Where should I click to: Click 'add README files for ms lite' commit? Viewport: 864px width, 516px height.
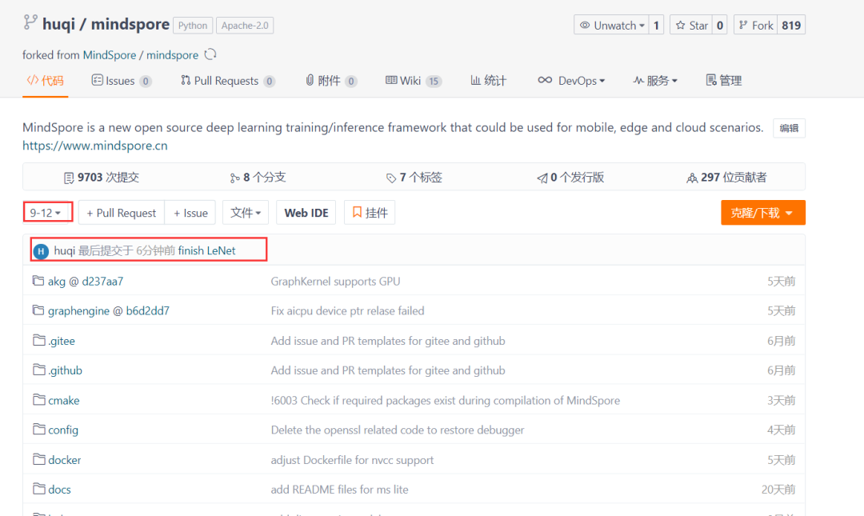point(339,490)
